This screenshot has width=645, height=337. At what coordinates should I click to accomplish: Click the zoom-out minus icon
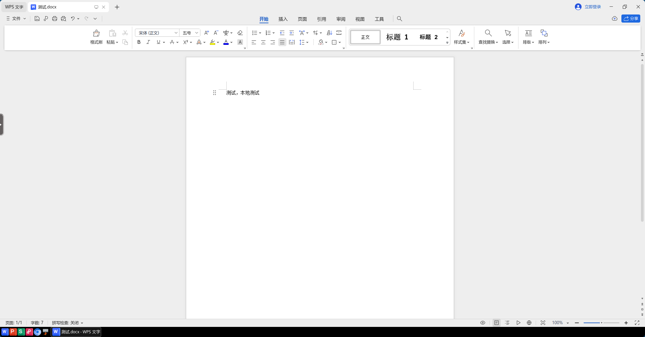[577, 323]
